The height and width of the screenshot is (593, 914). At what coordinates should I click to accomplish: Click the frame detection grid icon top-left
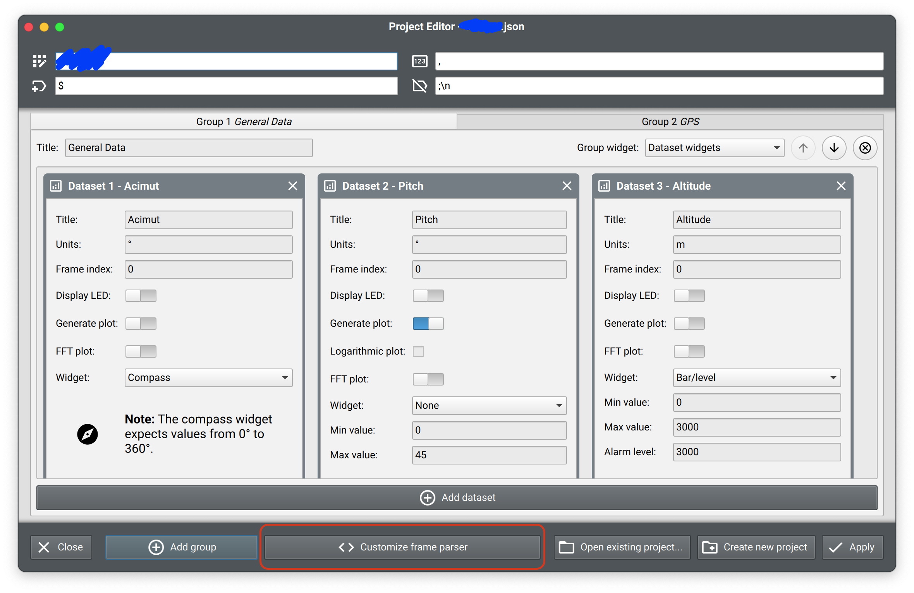(39, 61)
